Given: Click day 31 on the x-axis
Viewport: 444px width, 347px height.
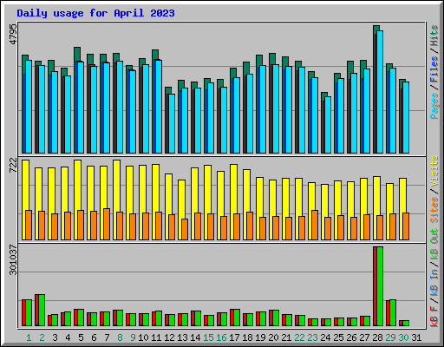Looking at the screenshot, I should pos(416,337).
